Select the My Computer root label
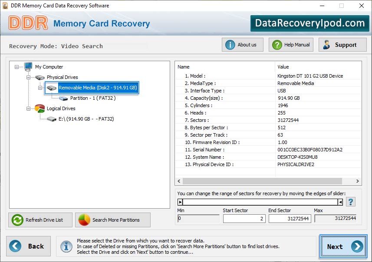Viewport: 372px width, 262px height. [49, 67]
